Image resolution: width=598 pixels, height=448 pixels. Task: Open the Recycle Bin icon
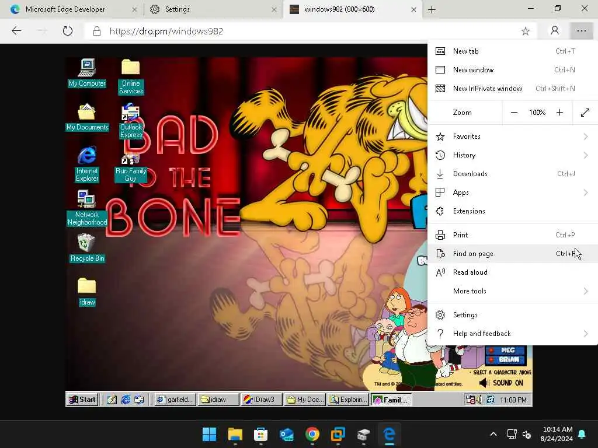[x=87, y=247]
